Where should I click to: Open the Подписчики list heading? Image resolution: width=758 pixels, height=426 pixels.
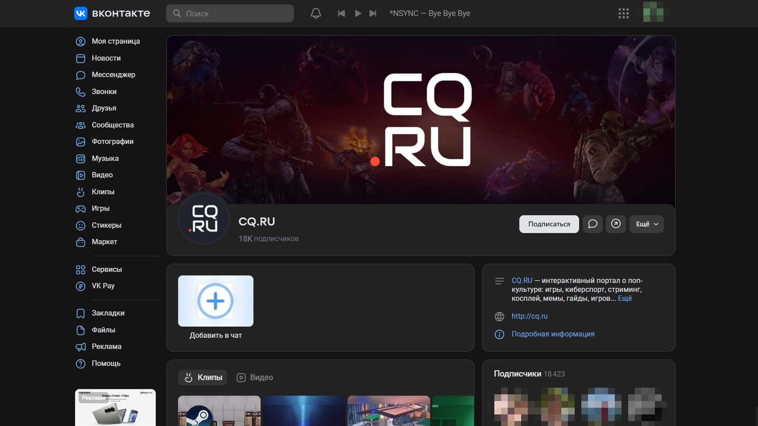tap(517, 374)
